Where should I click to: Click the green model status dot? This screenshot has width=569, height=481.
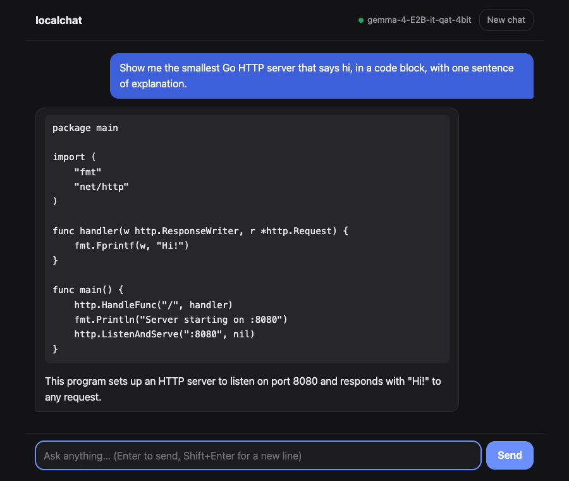click(361, 20)
